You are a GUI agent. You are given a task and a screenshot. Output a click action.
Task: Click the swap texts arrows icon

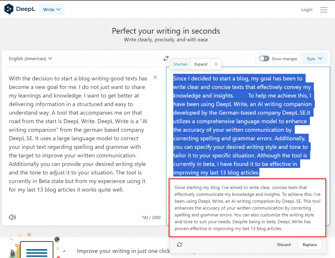click(x=166, y=59)
